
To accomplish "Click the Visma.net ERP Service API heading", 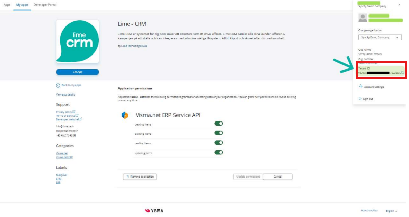I will 168,115.
